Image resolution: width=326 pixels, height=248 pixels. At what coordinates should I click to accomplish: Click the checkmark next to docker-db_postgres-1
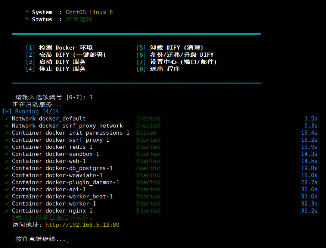(7, 168)
